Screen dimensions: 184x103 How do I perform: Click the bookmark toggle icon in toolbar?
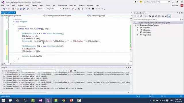click(93, 9)
